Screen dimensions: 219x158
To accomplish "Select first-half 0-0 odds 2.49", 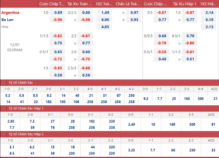I will click(x=131, y=124).
